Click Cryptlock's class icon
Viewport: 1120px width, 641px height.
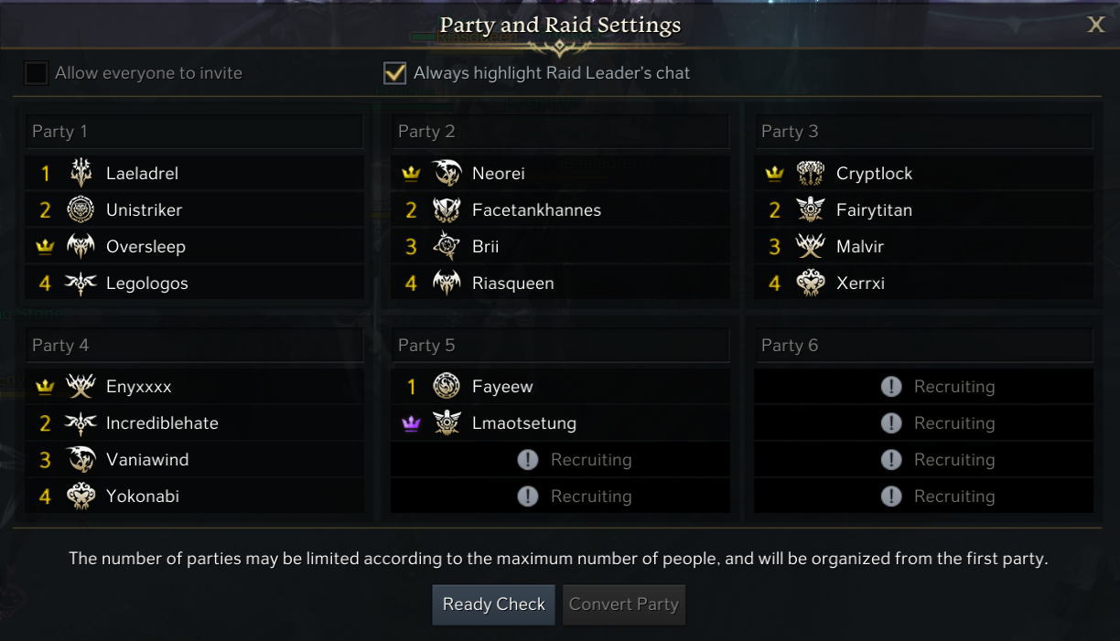pos(811,173)
